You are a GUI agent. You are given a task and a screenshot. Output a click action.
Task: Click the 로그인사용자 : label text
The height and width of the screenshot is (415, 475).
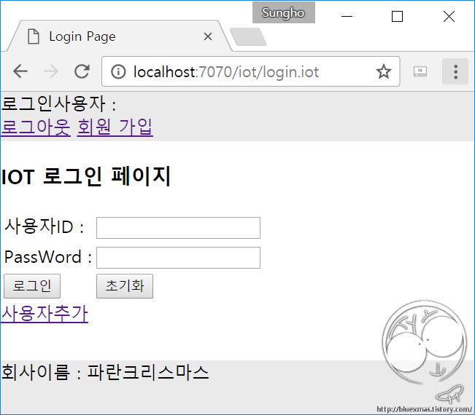(x=59, y=103)
